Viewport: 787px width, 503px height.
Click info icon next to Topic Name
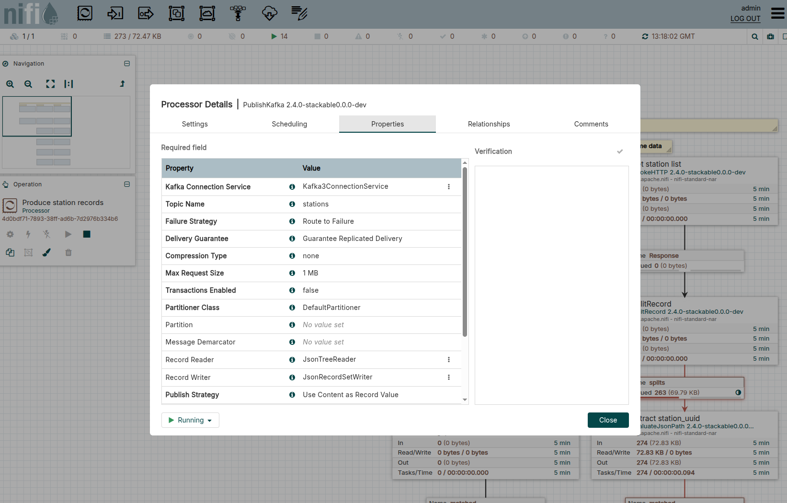point(292,204)
